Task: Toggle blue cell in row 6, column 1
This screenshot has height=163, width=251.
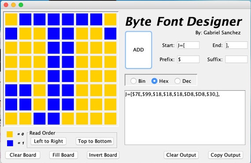Action: (11, 90)
